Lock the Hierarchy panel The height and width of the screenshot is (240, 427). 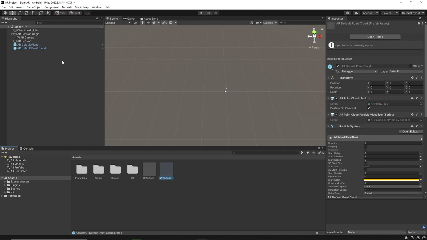[x=97, y=18]
